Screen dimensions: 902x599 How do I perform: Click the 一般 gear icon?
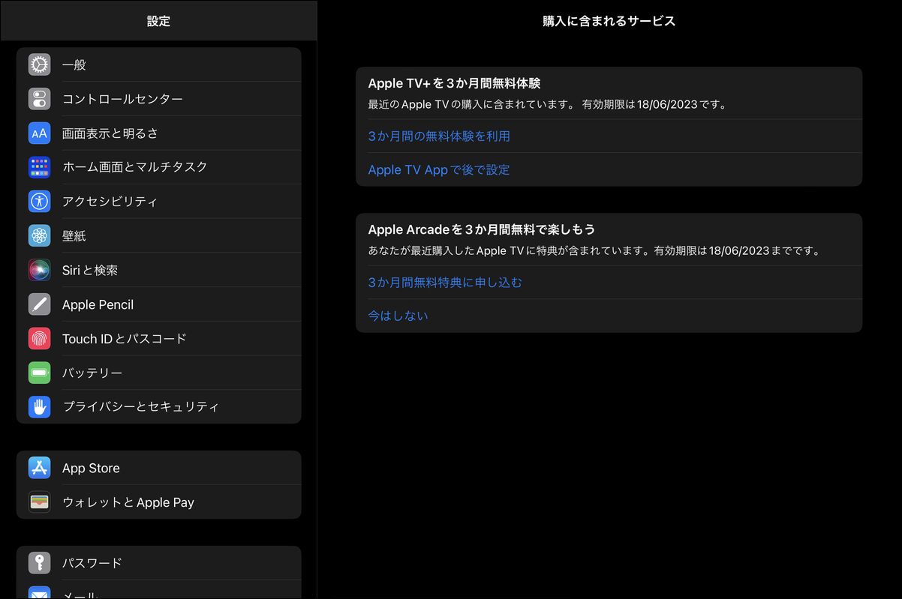39,64
